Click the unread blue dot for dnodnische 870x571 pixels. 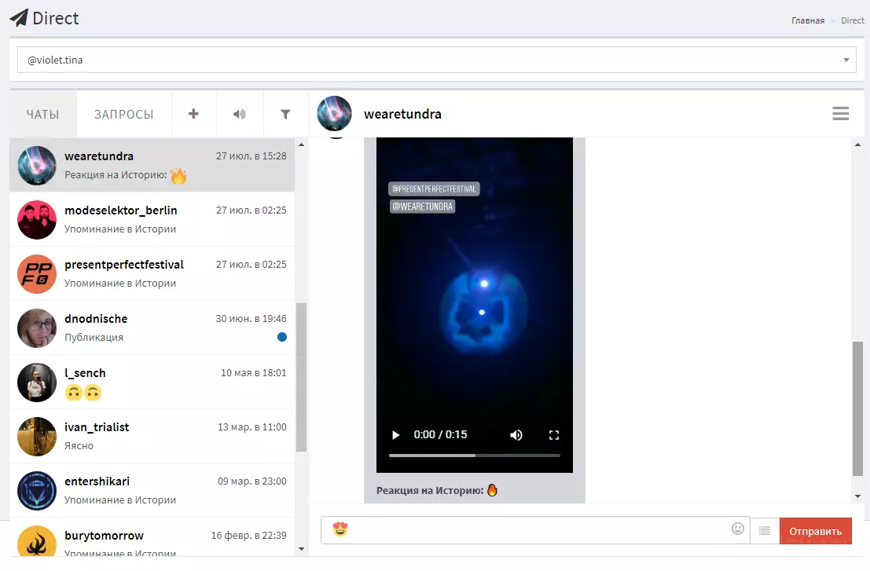tap(282, 337)
